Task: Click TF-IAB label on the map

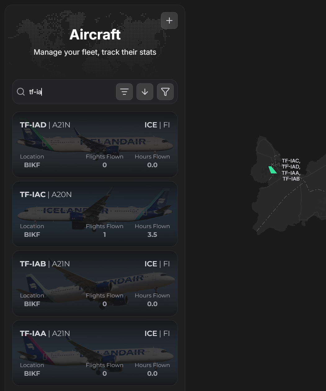Action: (291, 179)
